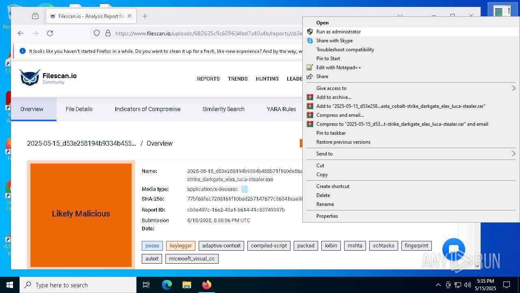Image resolution: width=520 pixels, height=293 pixels.
Task: Open the YARA Rules tab
Action: (x=281, y=109)
